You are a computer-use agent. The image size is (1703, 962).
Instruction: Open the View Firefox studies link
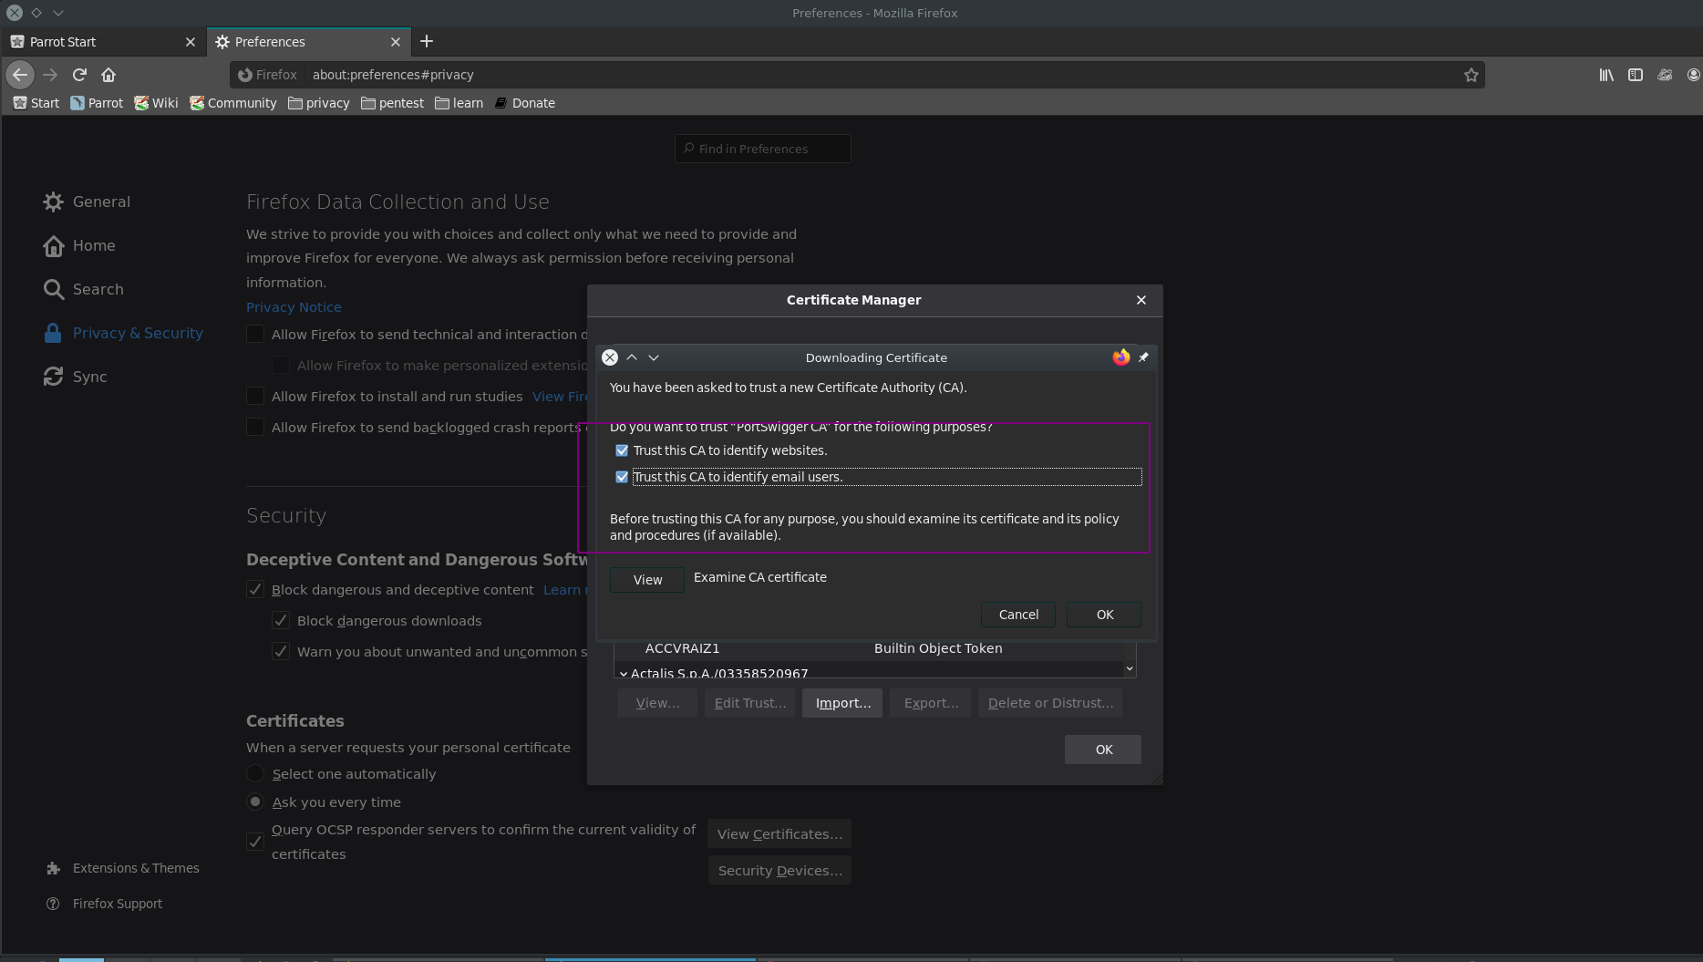pyautogui.click(x=560, y=397)
